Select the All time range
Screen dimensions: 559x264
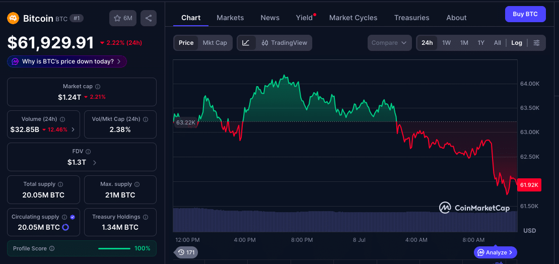pyautogui.click(x=498, y=43)
